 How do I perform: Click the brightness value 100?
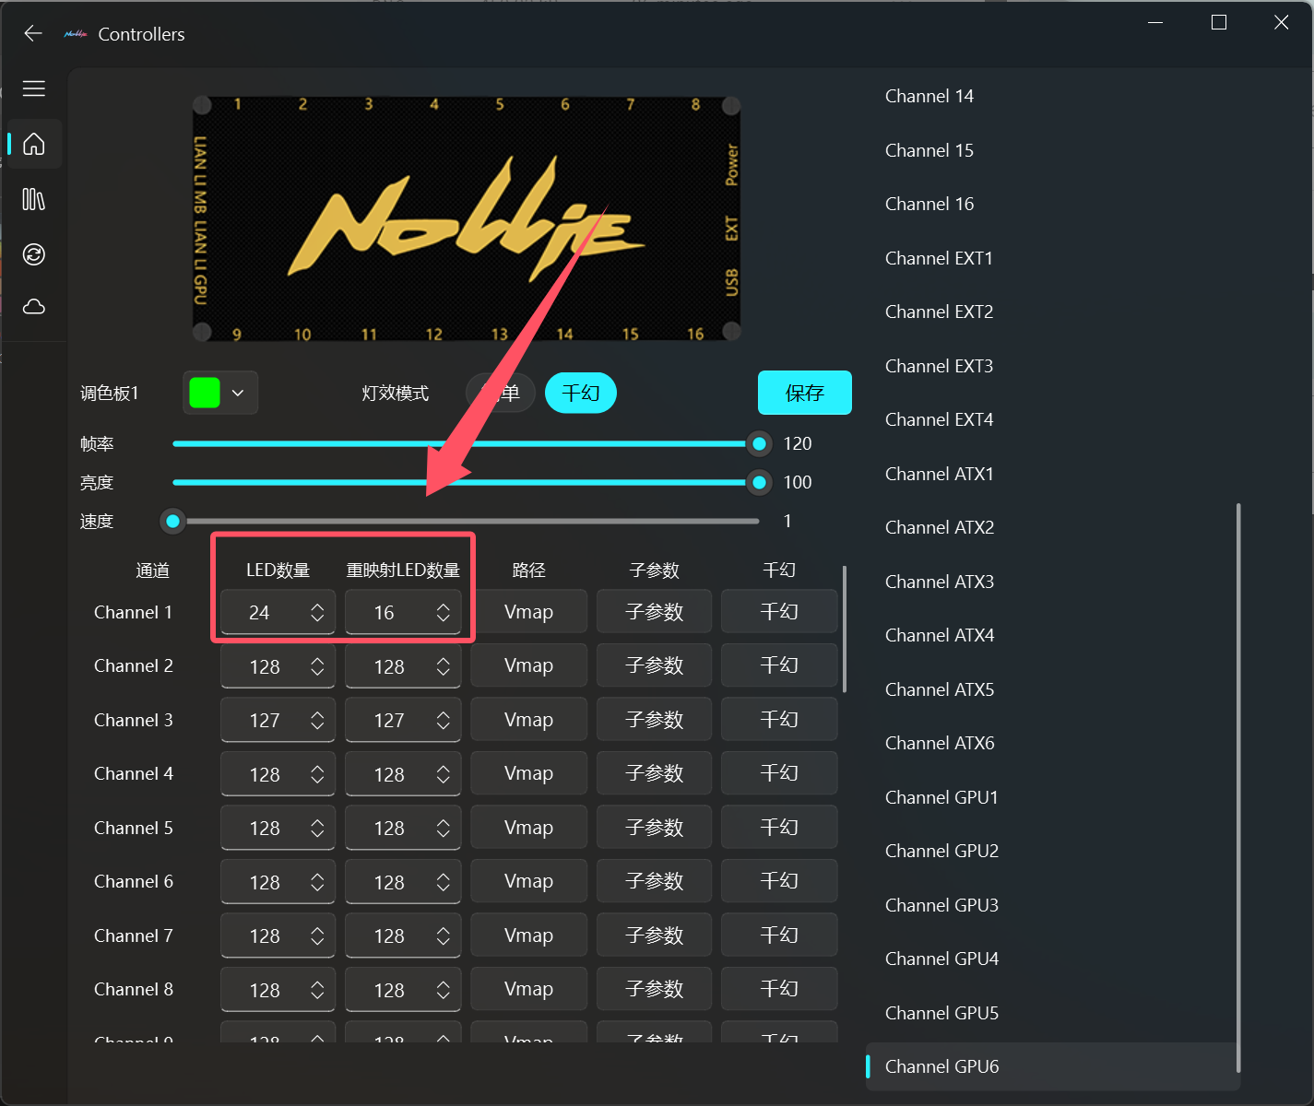[x=798, y=482]
